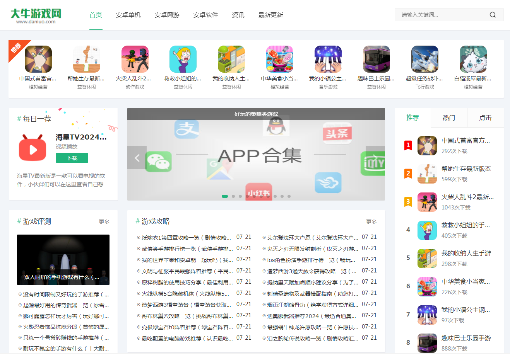Open the 中华美食小当家 cooking game icon

pos(280,59)
